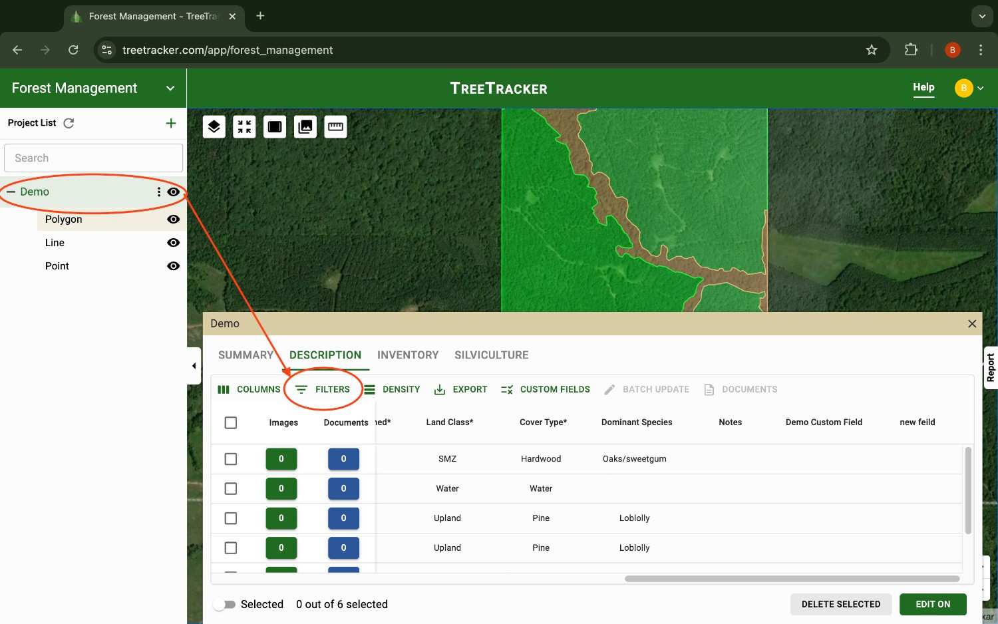Open the profile avatar dropdown menu
Screen dimensions: 998x624
tap(964, 87)
